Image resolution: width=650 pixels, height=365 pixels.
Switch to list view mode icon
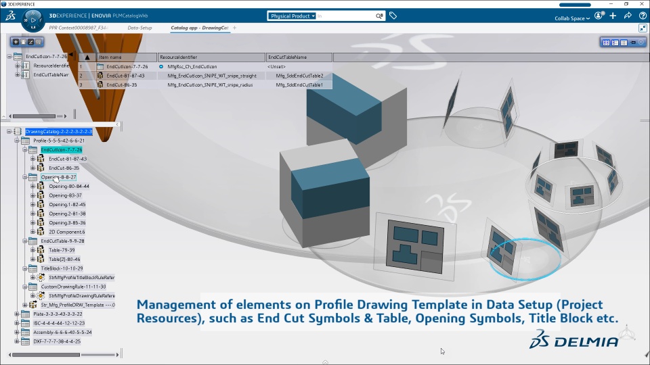click(615, 42)
